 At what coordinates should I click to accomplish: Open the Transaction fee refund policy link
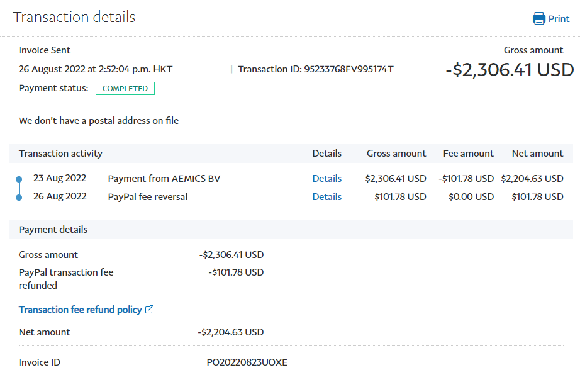pos(80,310)
